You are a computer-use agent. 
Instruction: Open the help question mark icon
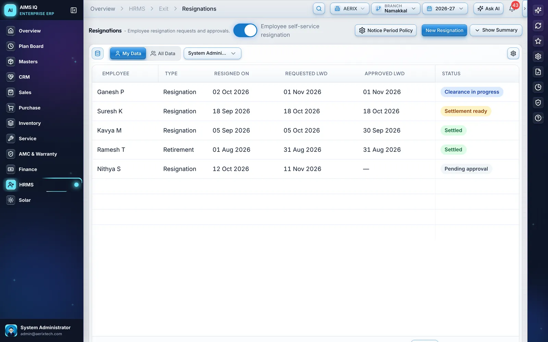[538, 118]
